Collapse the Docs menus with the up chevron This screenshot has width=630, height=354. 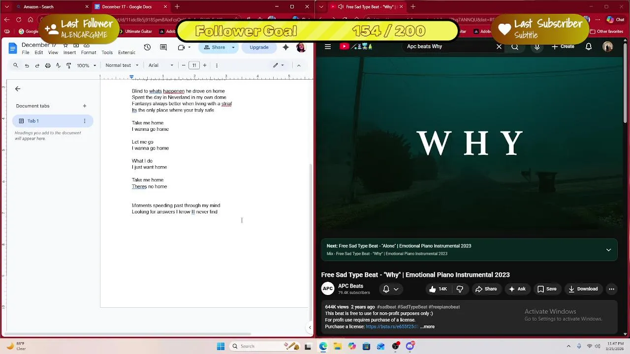click(298, 65)
